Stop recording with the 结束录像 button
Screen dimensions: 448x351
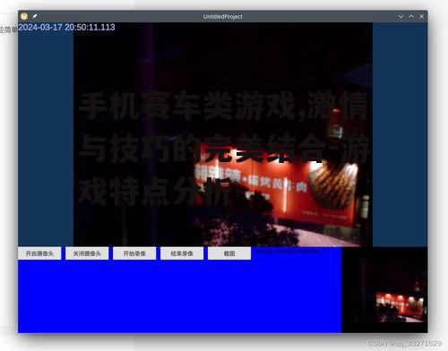point(182,253)
